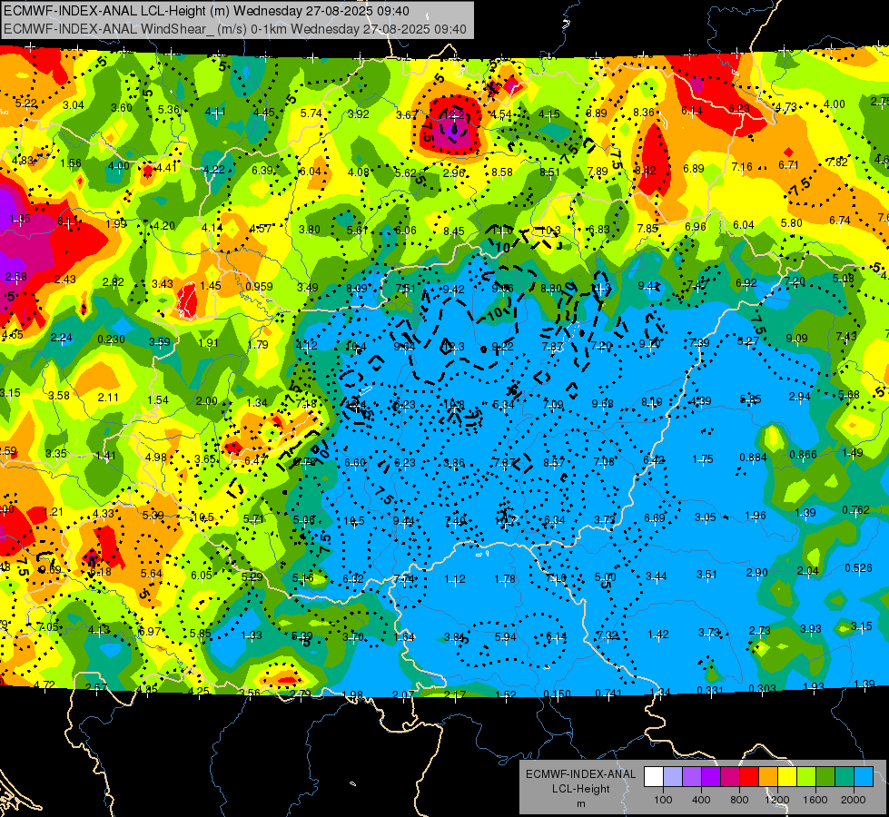
Task: Click the wind shear value '5.22'
Action: coord(26,103)
